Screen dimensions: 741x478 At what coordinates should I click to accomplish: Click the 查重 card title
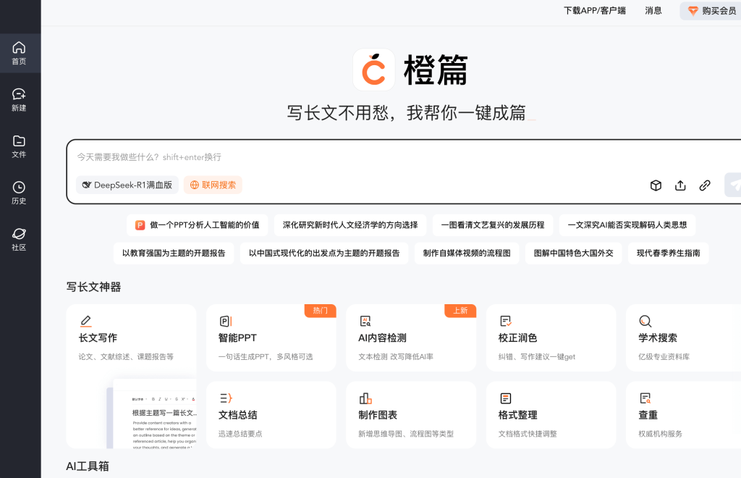(x=648, y=415)
